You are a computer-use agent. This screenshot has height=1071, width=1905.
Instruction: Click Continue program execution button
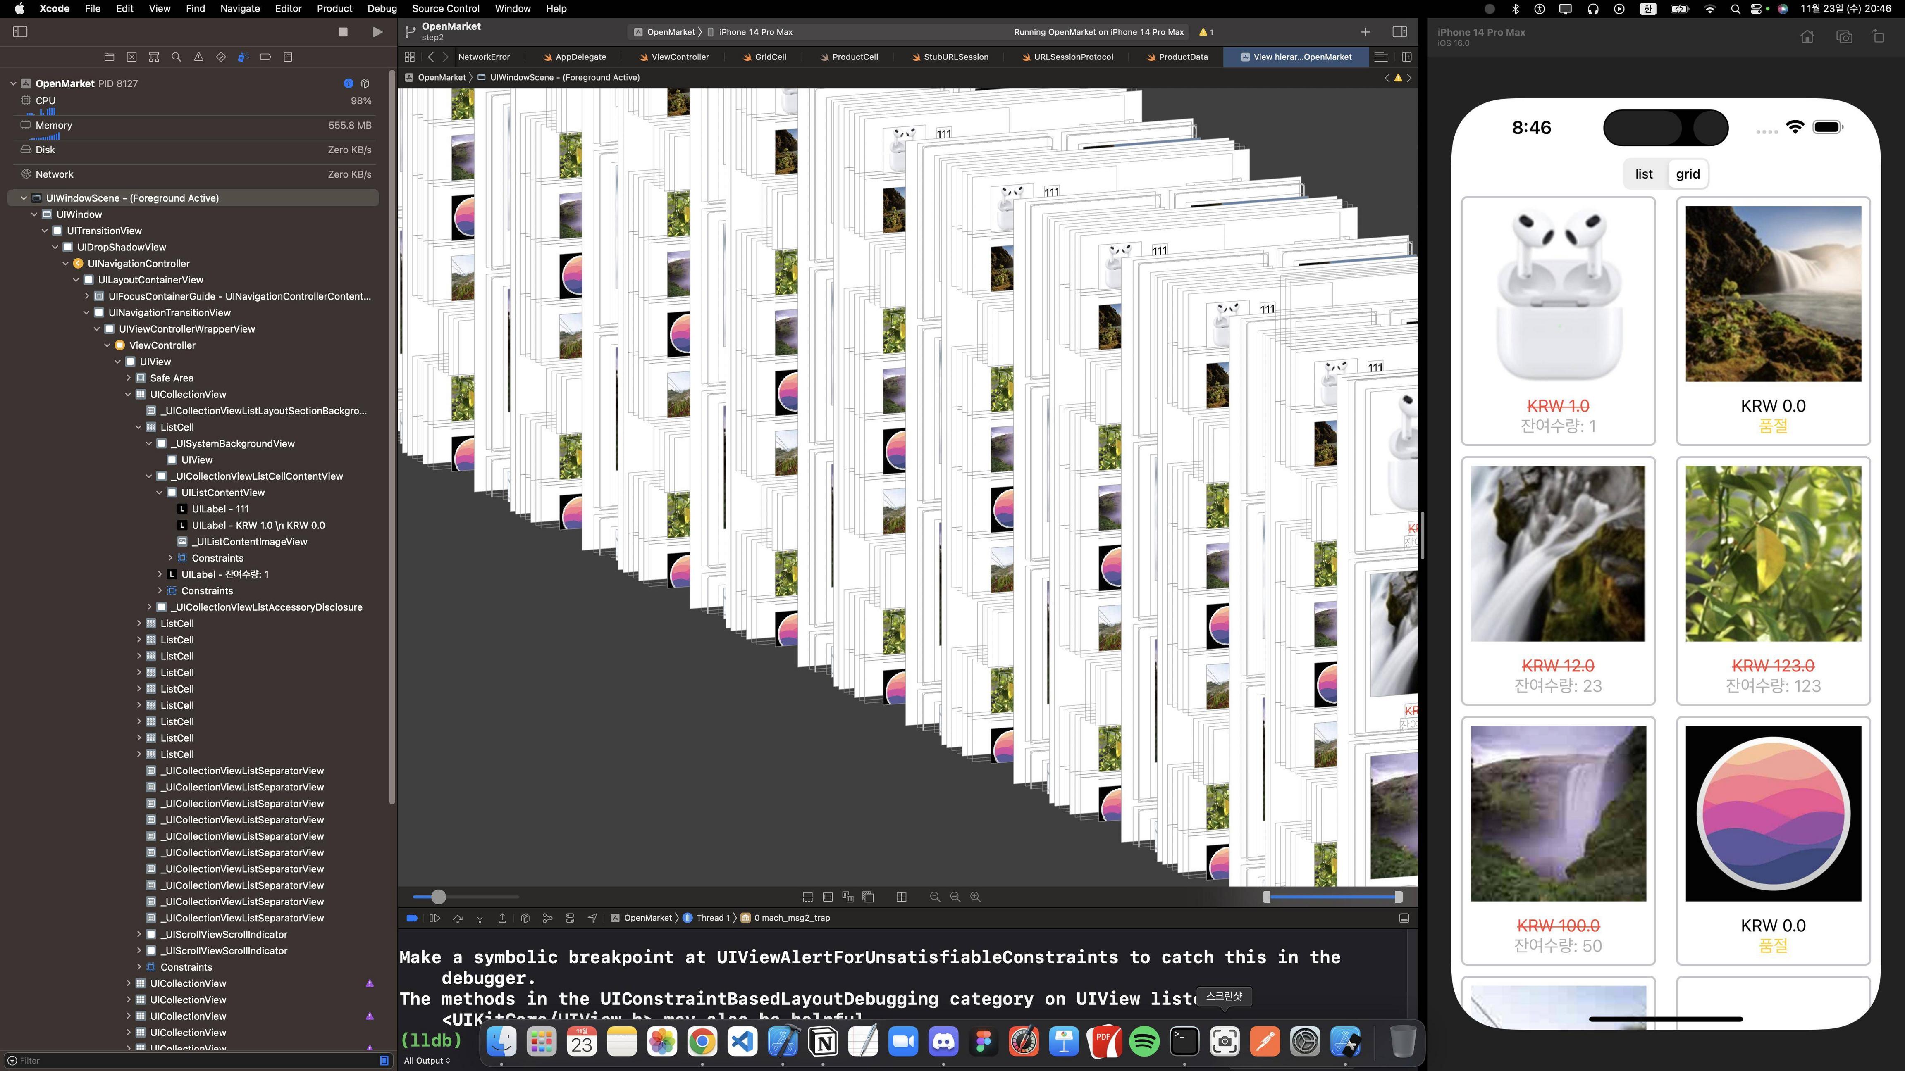435,918
